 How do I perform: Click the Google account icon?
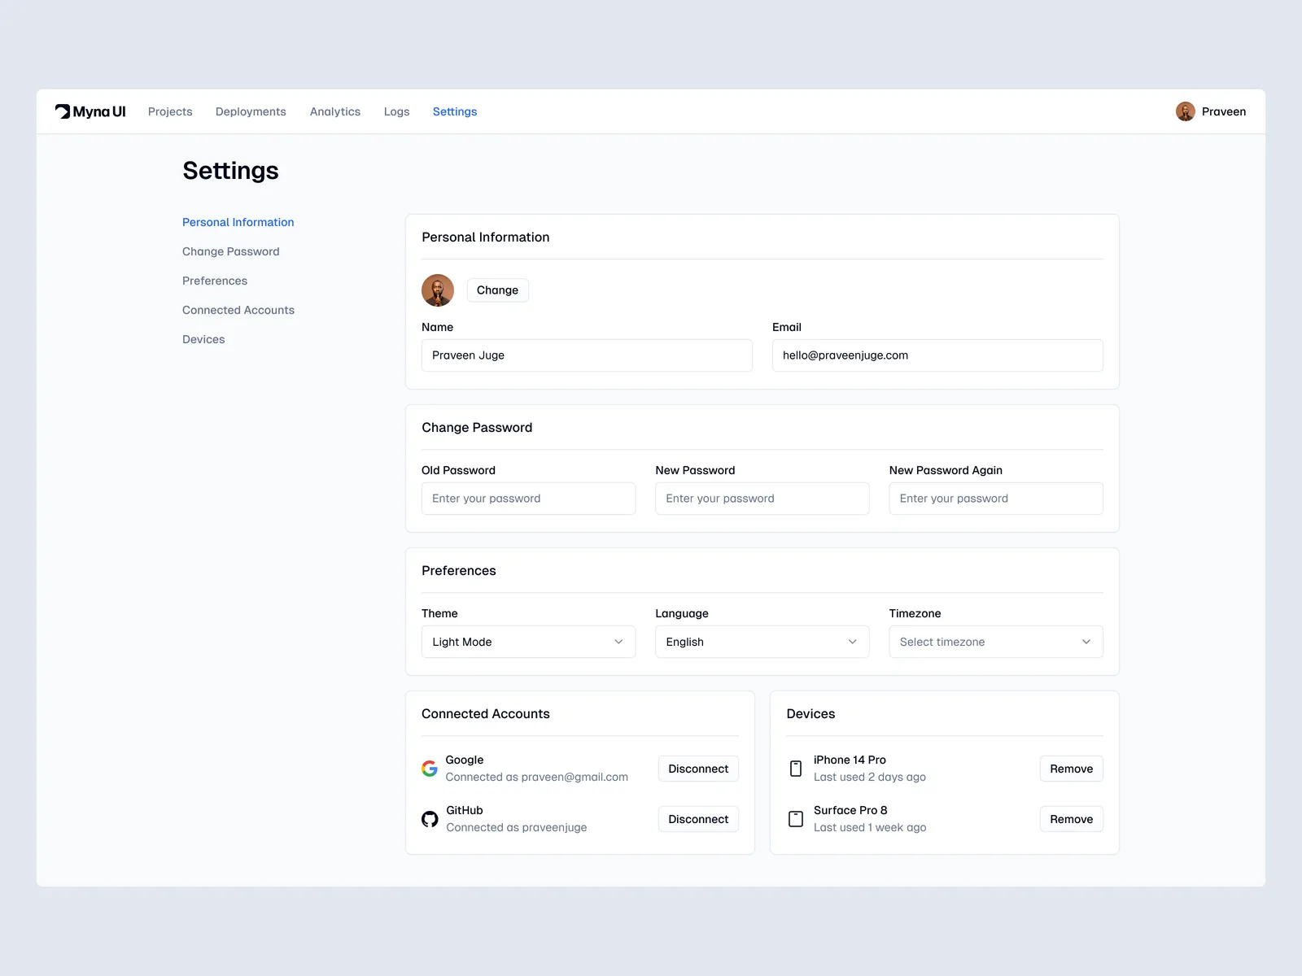(430, 769)
